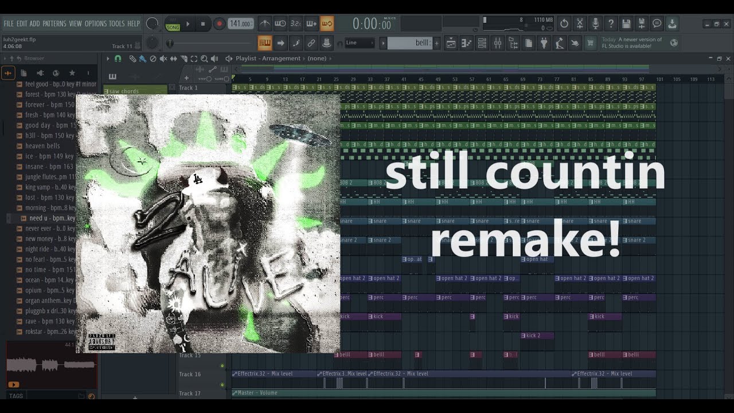The image size is (734, 413).
Task: Save project with floppy disk icon
Action: point(626,24)
